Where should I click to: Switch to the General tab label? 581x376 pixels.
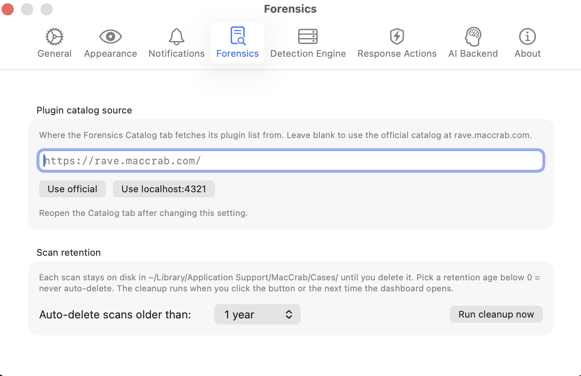pos(54,54)
